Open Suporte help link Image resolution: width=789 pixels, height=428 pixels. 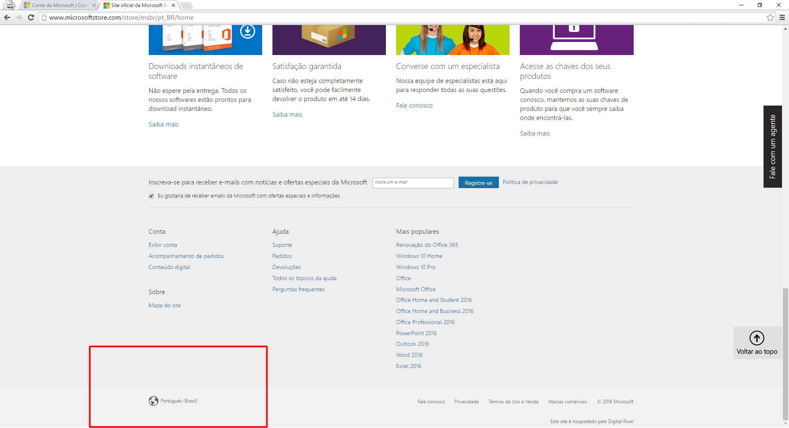click(x=282, y=245)
